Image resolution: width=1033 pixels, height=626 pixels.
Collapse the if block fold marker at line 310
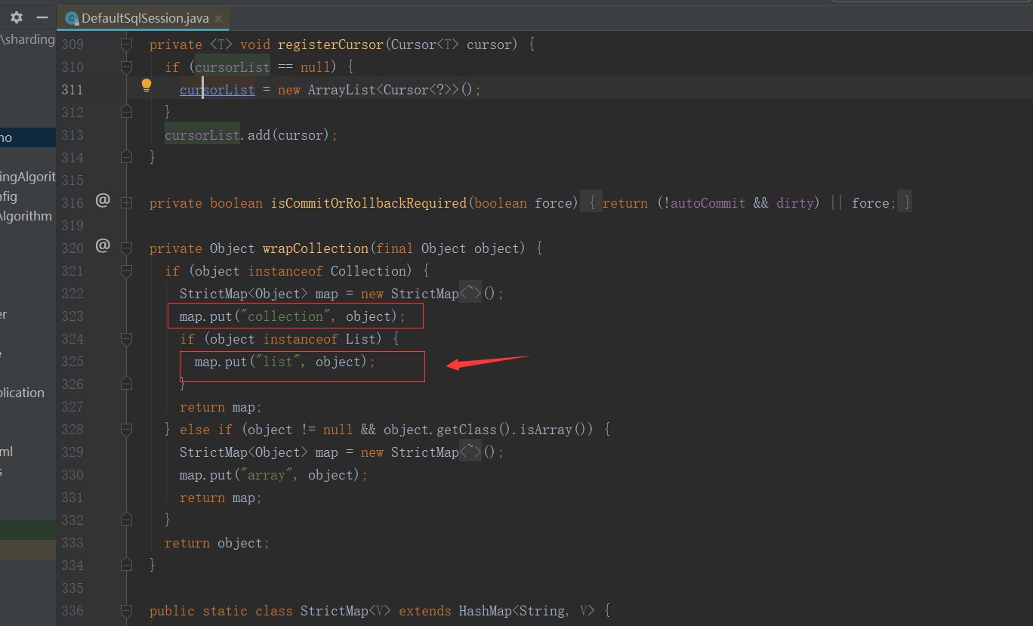(126, 67)
